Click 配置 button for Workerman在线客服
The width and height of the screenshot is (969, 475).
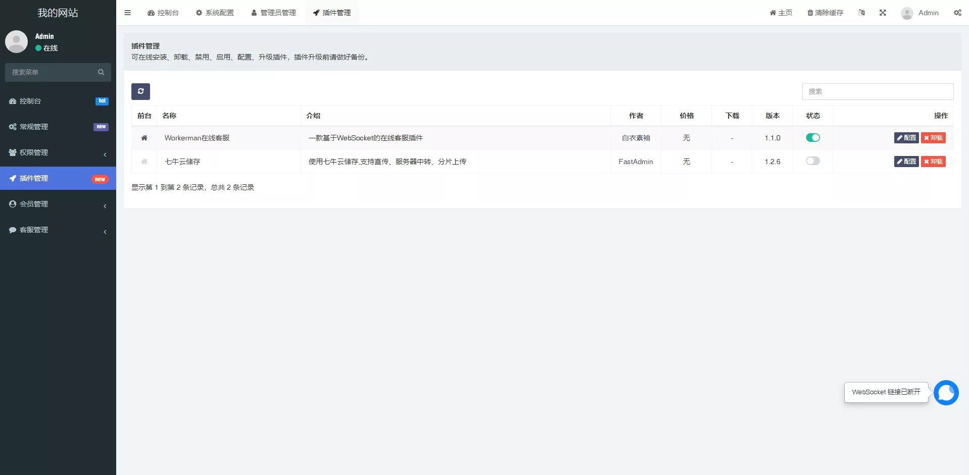906,138
